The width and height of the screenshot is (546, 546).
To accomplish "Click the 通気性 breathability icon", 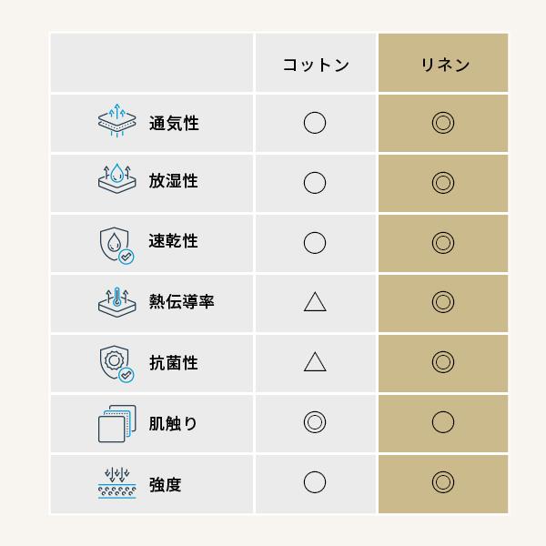I will click(x=116, y=122).
